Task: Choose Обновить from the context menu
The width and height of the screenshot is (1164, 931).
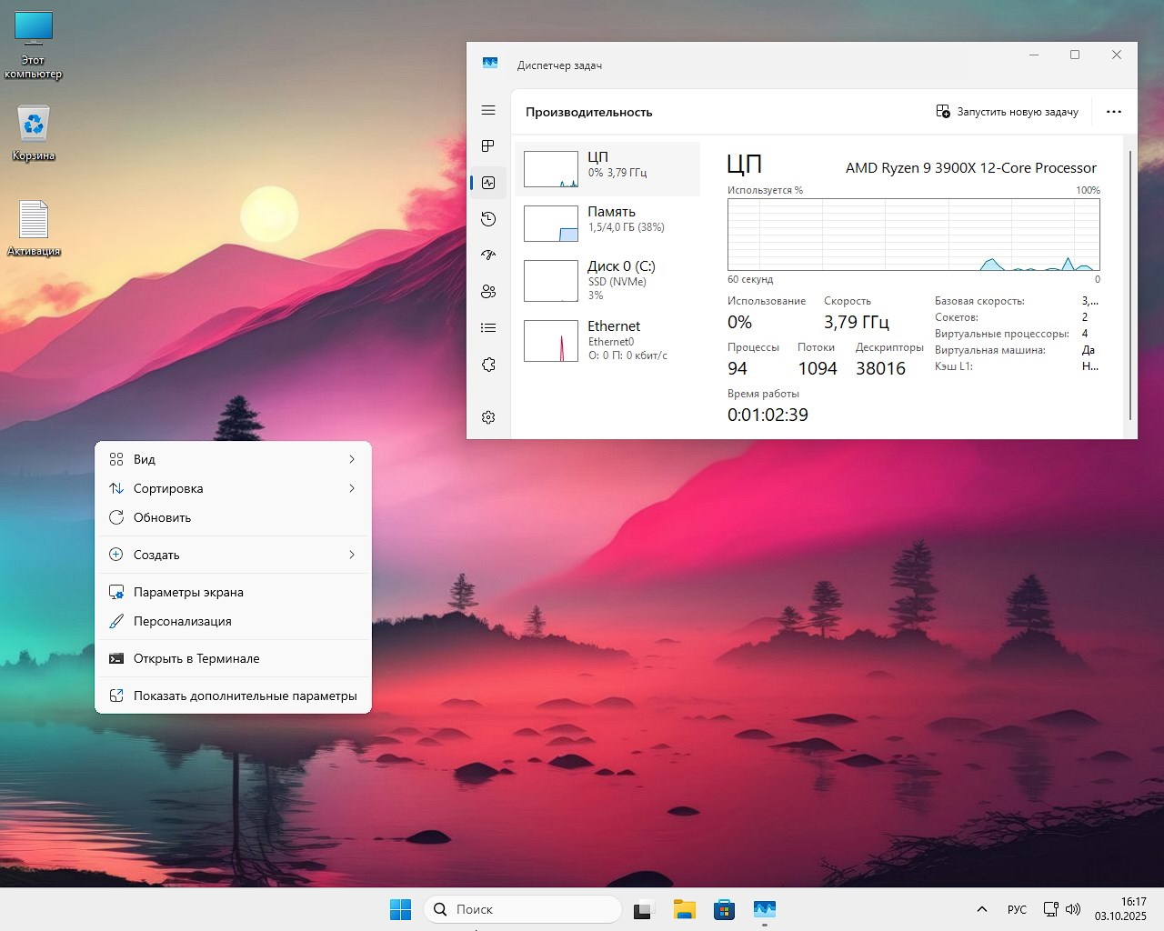Action: (x=162, y=517)
